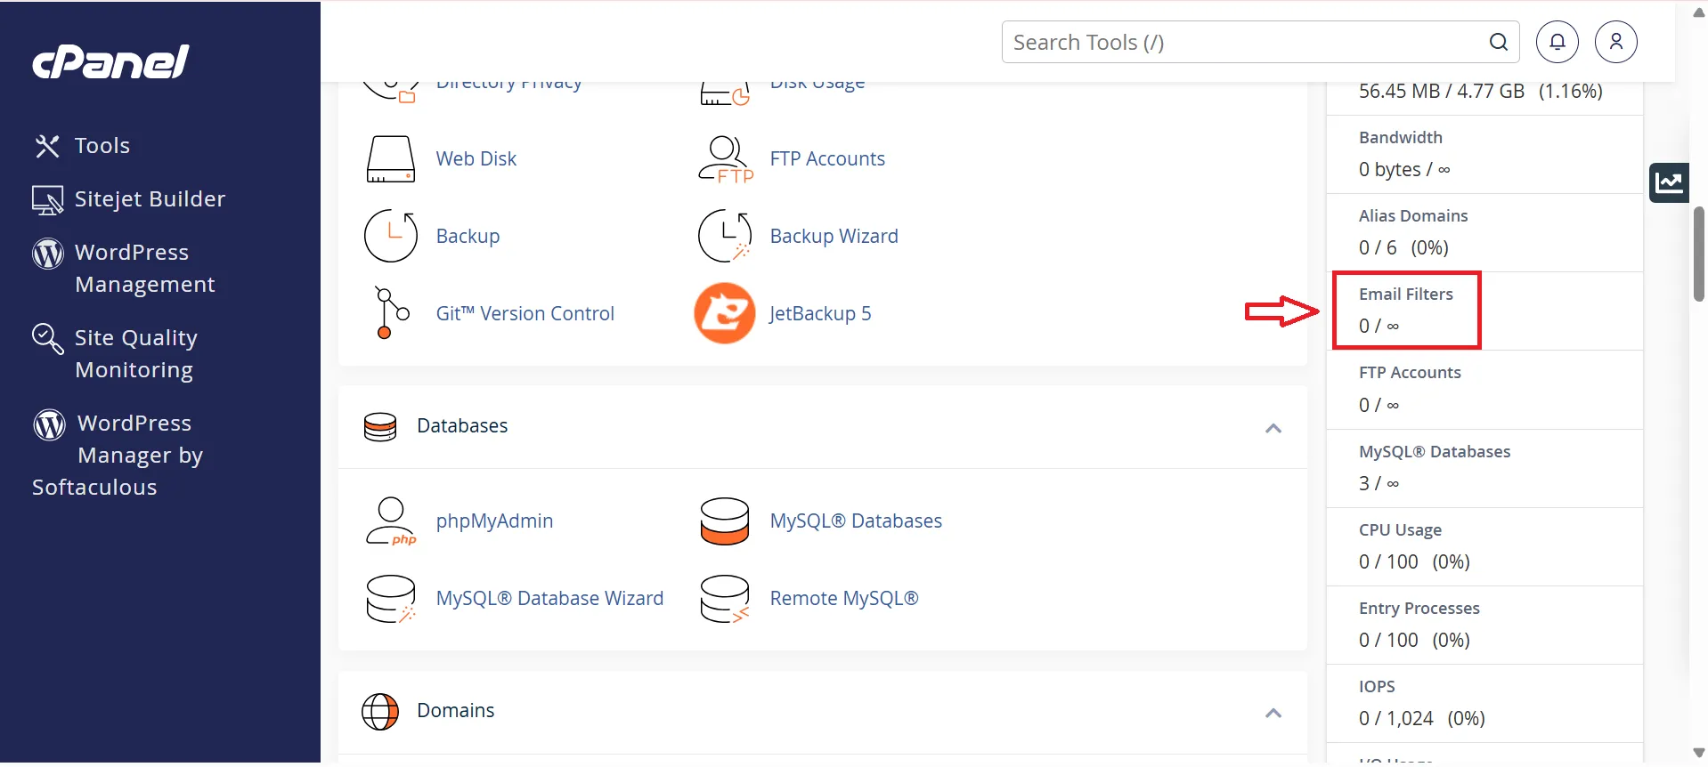Click the page vertical scrollbar thumb
Screen dimensions: 1708x767
tap(1698, 254)
